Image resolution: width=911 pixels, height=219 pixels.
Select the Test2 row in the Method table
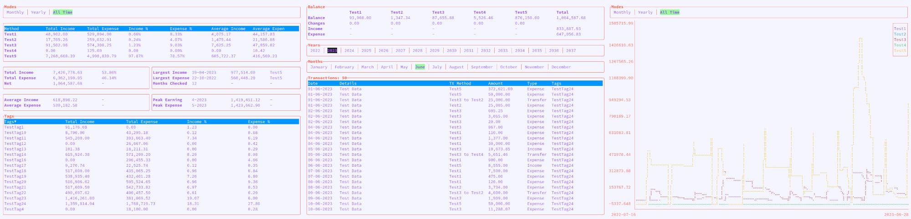point(151,40)
